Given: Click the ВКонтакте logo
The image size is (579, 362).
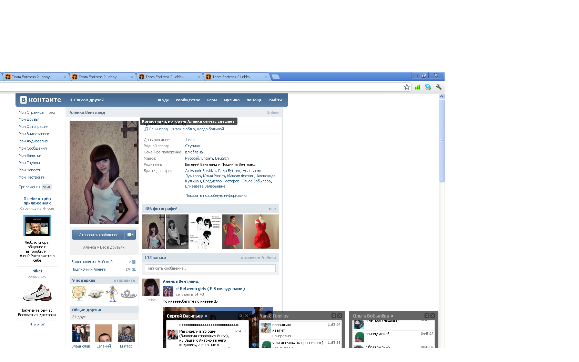Looking at the screenshot, I should click(40, 100).
